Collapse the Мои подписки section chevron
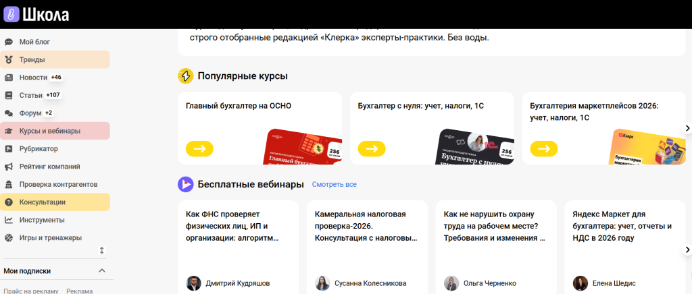Viewport: 692px width, 294px height. (102, 270)
